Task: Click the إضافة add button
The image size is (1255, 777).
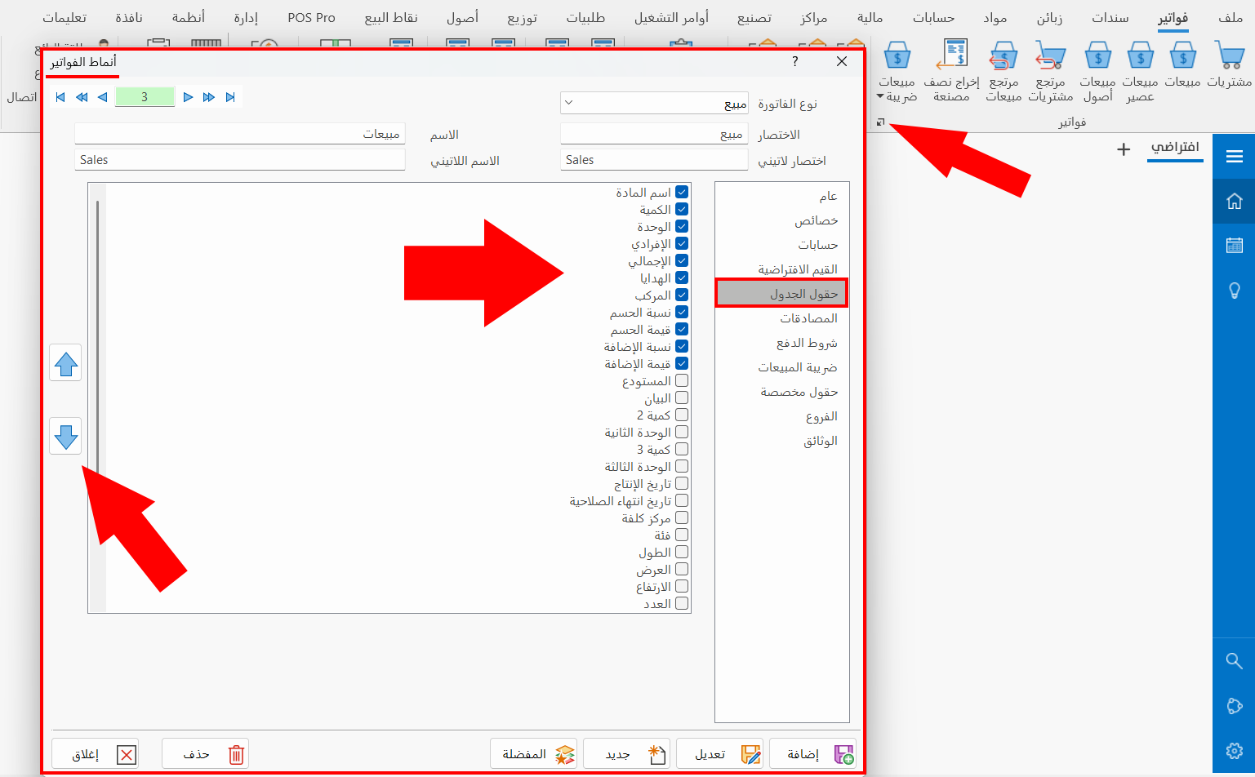Action: (812, 754)
